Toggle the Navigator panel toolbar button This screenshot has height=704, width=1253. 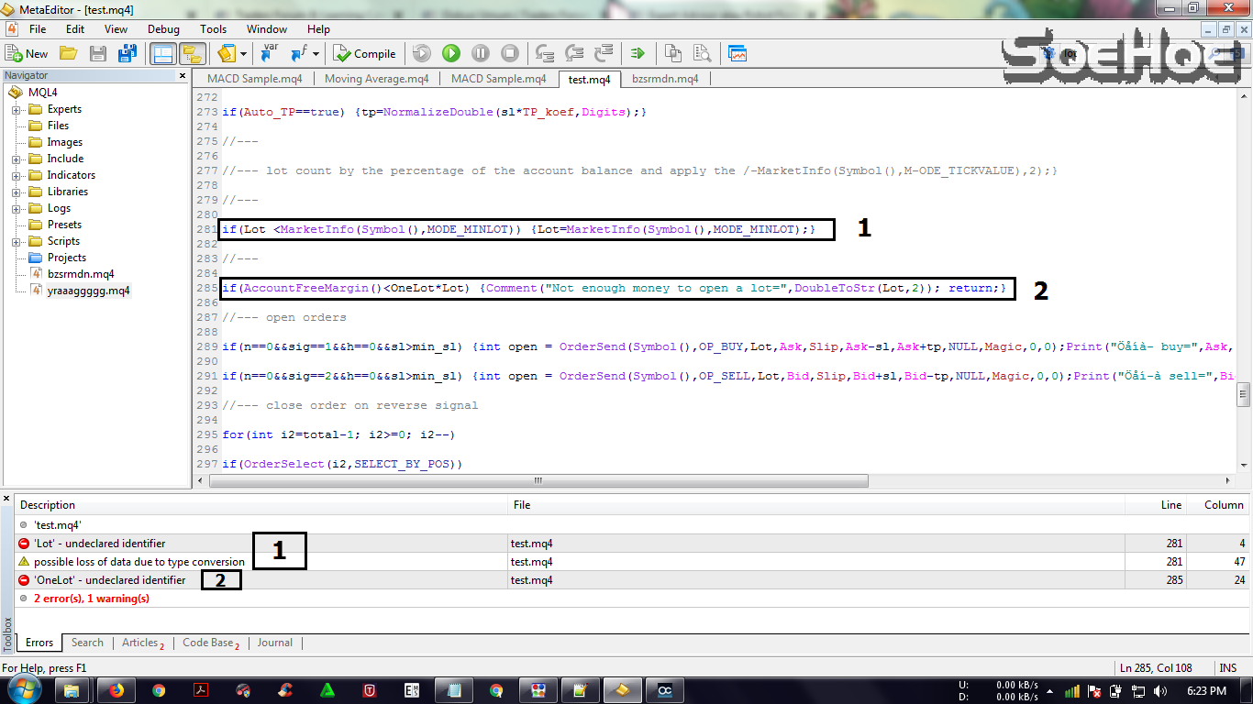point(163,54)
